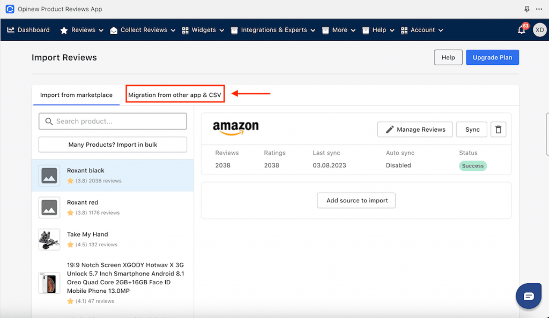The width and height of the screenshot is (549, 318).
Task: Click the Import Reviews page heading
Action: click(x=64, y=57)
